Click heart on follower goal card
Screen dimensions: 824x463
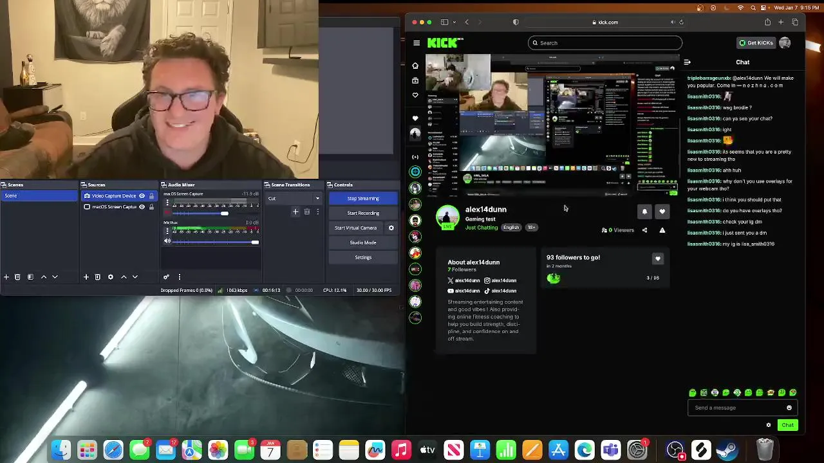click(x=657, y=259)
